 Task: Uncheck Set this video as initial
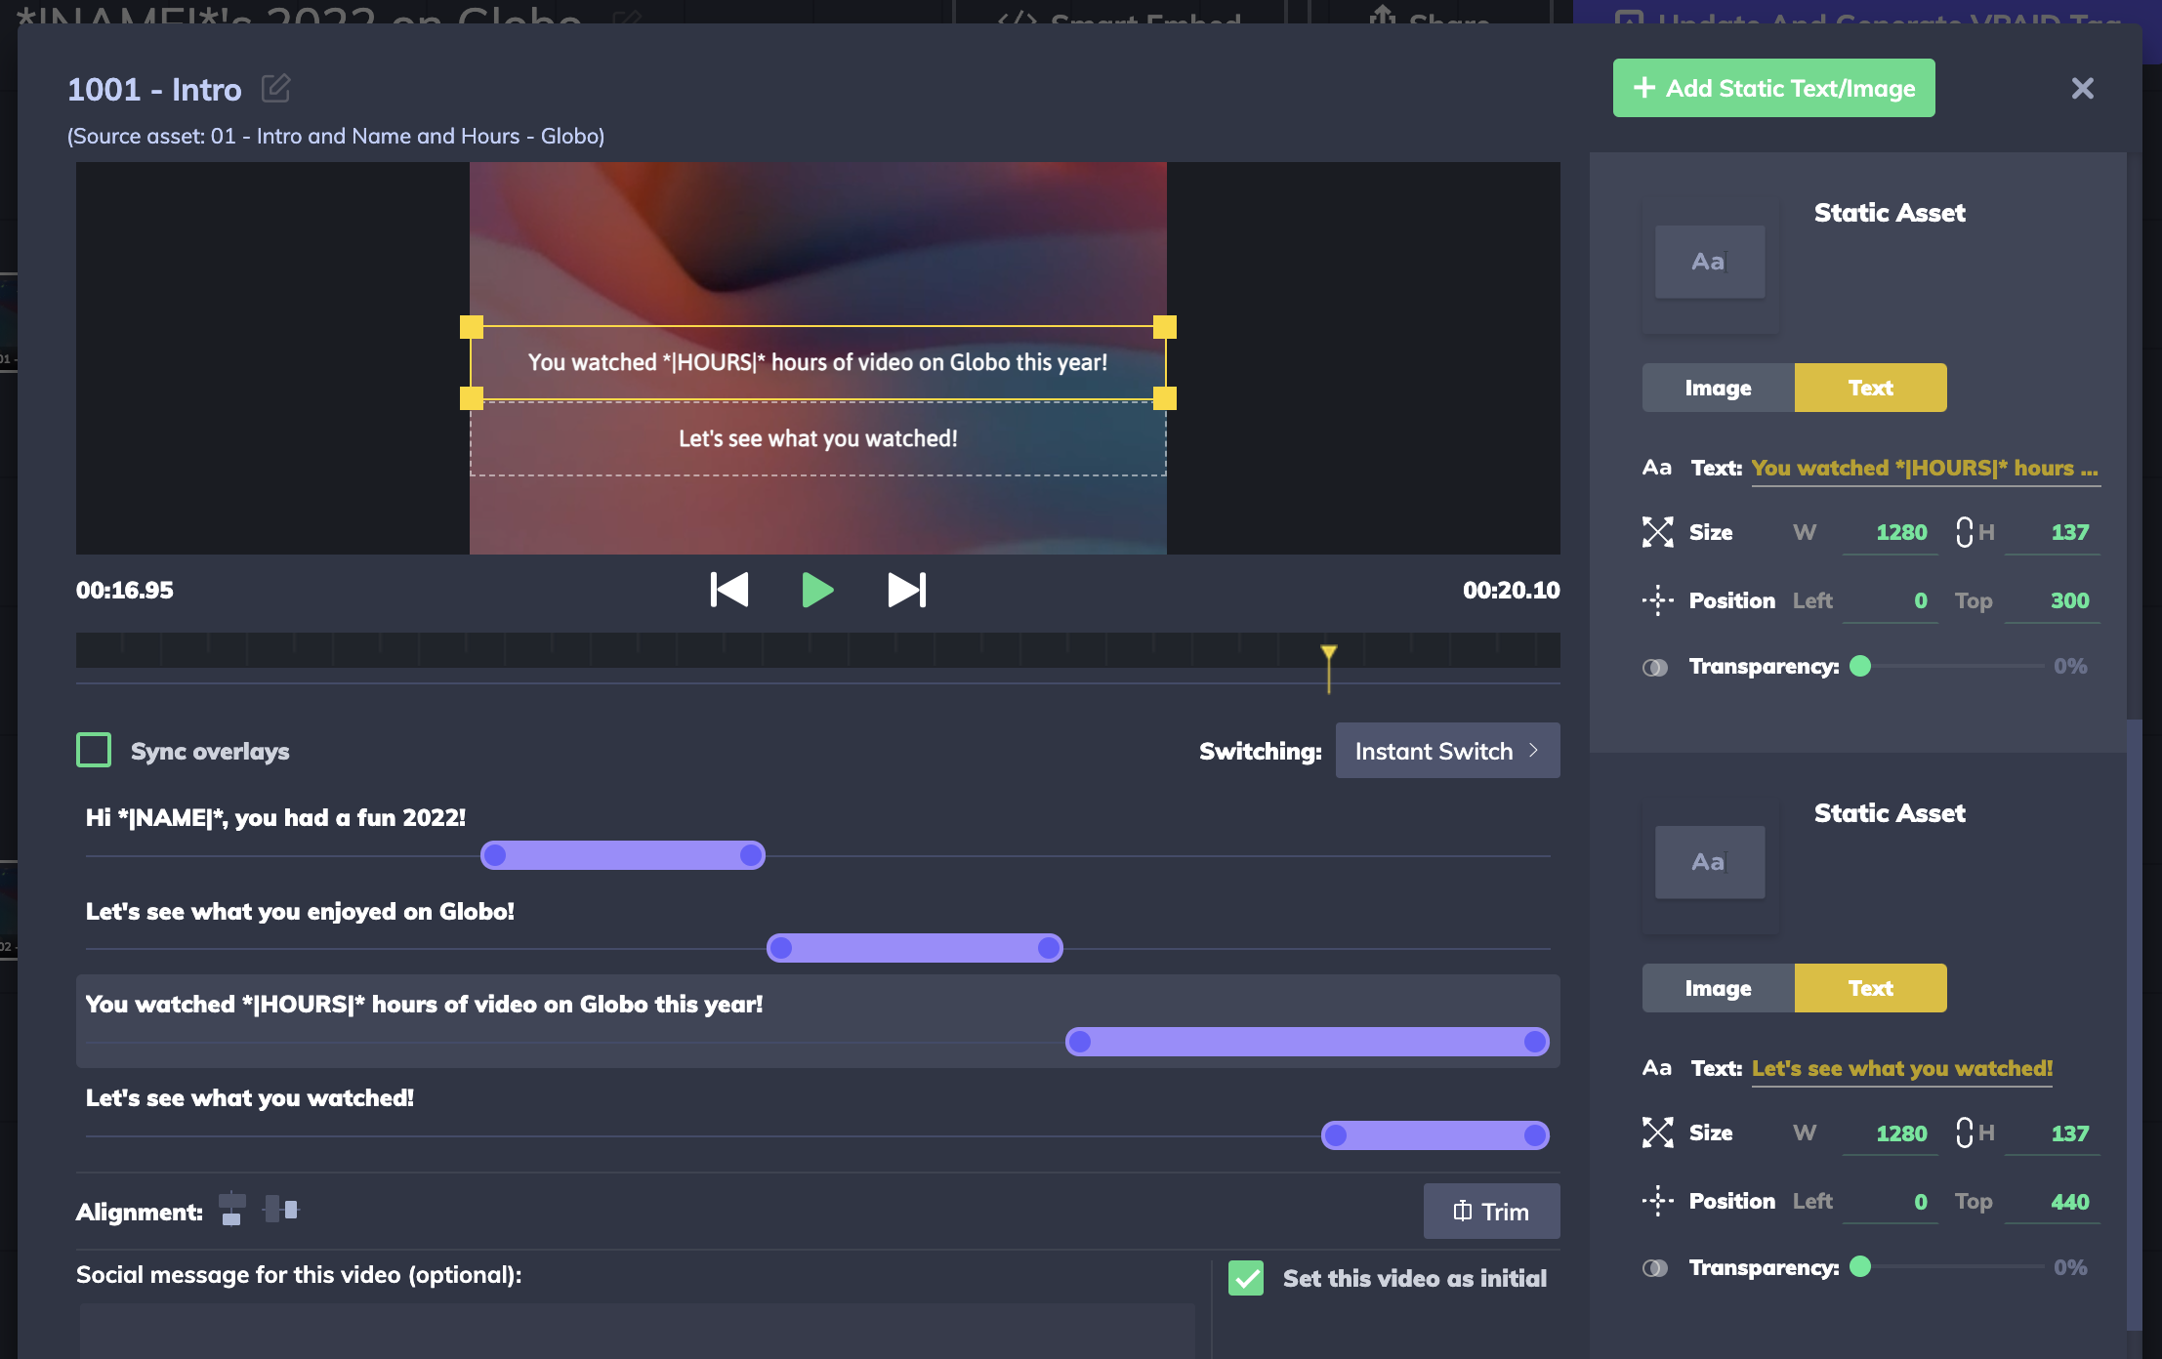pyautogui.click(x=1246, y=1278)
